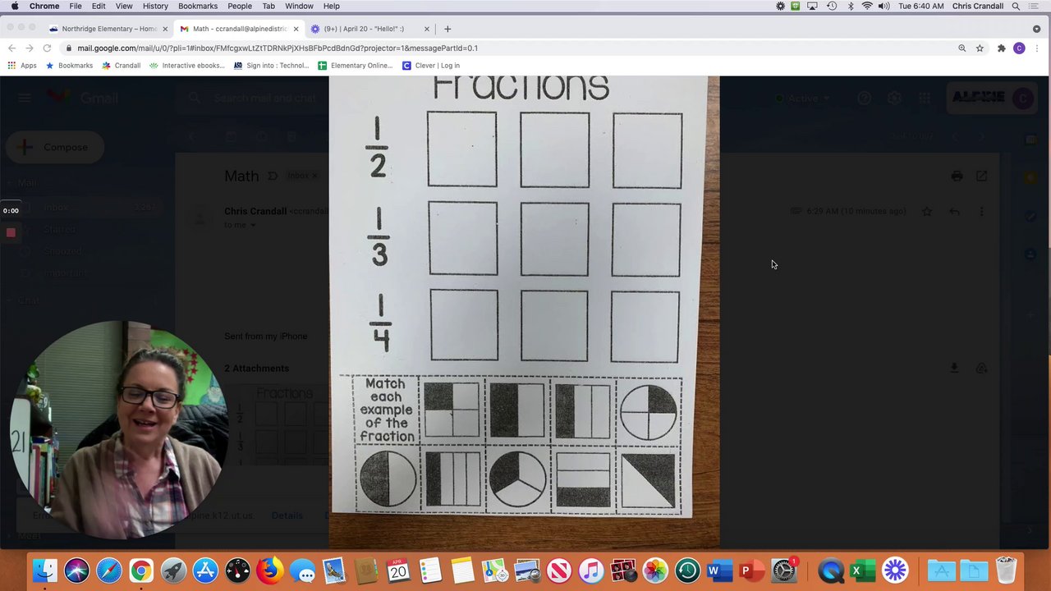The image size is (1051, 591).
Task: Open the volume control in menu bar
Action: point(884,6)
